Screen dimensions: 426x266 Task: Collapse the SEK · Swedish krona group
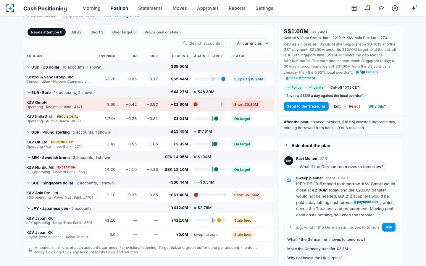click(x=29, y=158)
